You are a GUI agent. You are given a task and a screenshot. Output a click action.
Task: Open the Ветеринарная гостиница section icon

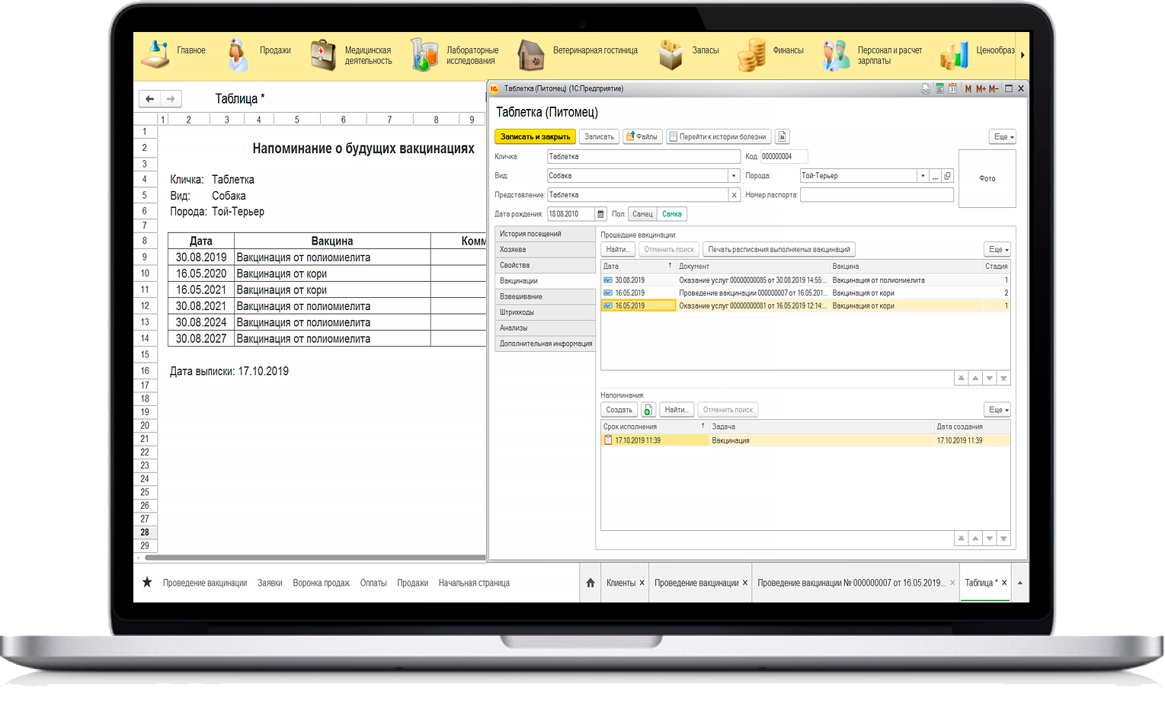point(531,55)
